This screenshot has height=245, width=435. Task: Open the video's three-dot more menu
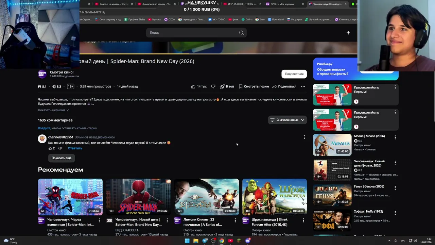(303, 86)
